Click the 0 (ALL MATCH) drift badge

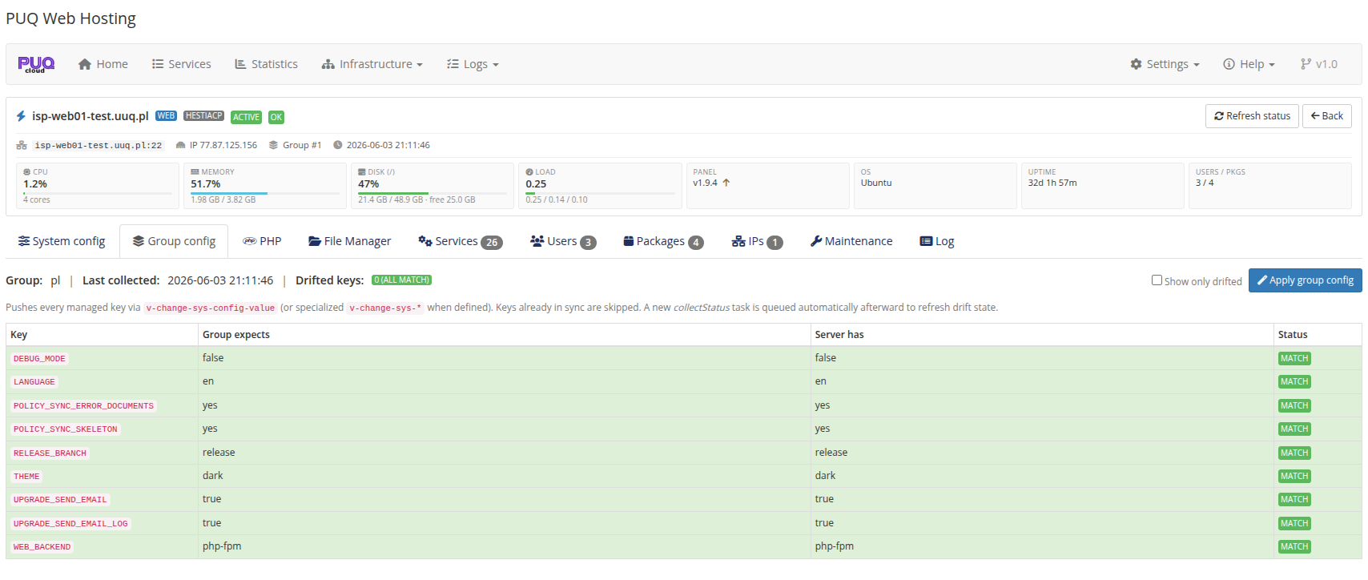[x=402, y=280]
